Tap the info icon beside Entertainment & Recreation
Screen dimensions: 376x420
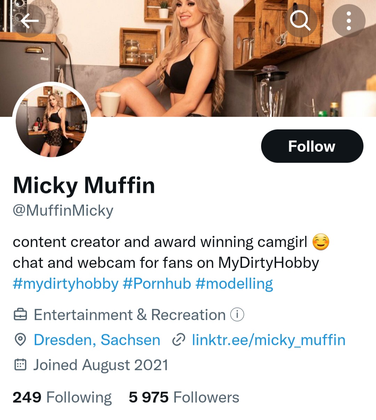pyautogui.click(x=237, y=315)
